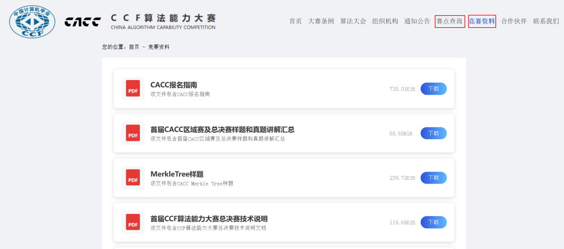The image size is (564, 249).
Task: Click the PDF icon for MerkleTree样题
Action: (133, 178)
